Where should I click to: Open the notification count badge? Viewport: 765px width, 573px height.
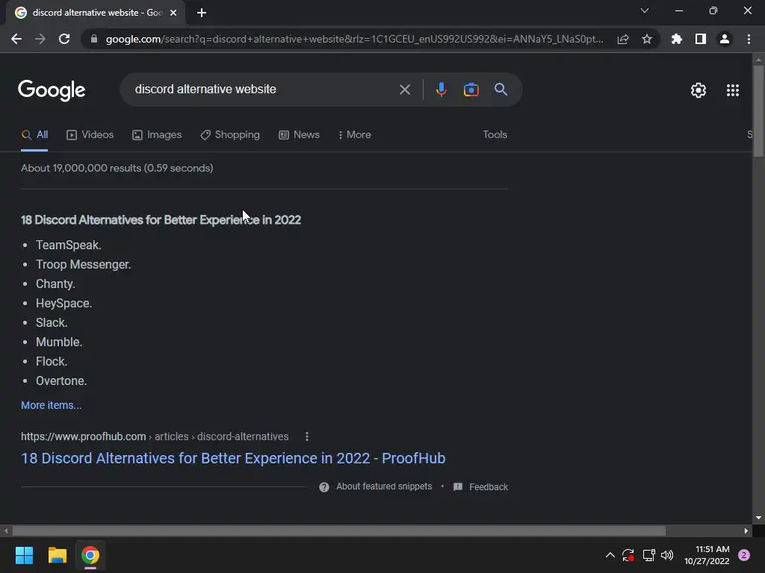pyautogui.click(x=744, y=555)
